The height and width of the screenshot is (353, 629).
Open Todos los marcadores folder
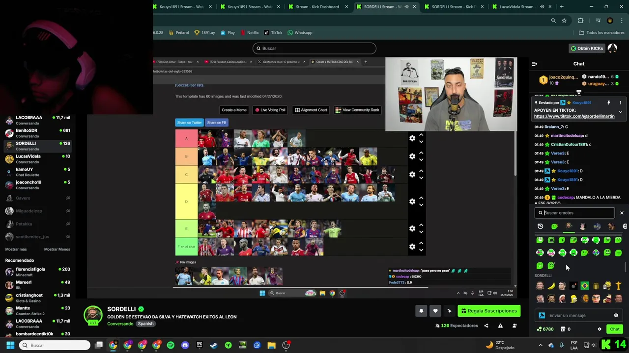click(601, 33)
